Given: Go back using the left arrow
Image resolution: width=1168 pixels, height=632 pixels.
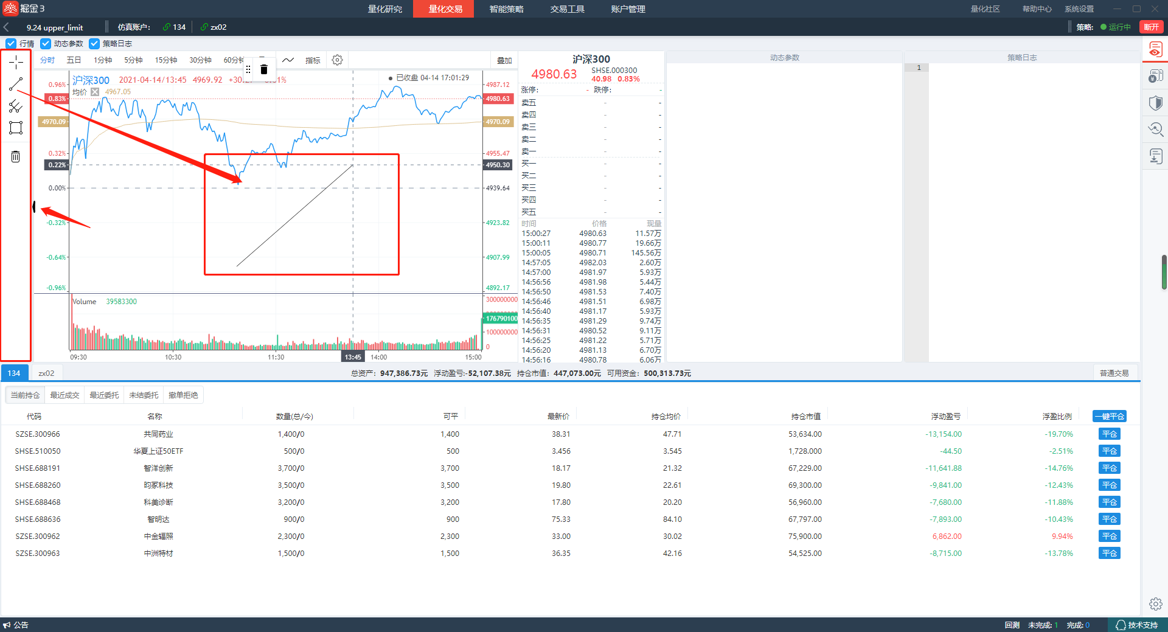Looking at the screenshot, I should [6, 27].
